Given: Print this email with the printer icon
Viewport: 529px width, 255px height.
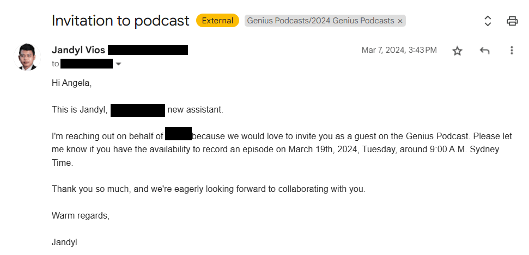Looking at the screenshot, I should tap(512, 21).
